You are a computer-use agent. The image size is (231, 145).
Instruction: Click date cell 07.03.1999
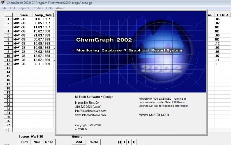(x=44, y=52)
